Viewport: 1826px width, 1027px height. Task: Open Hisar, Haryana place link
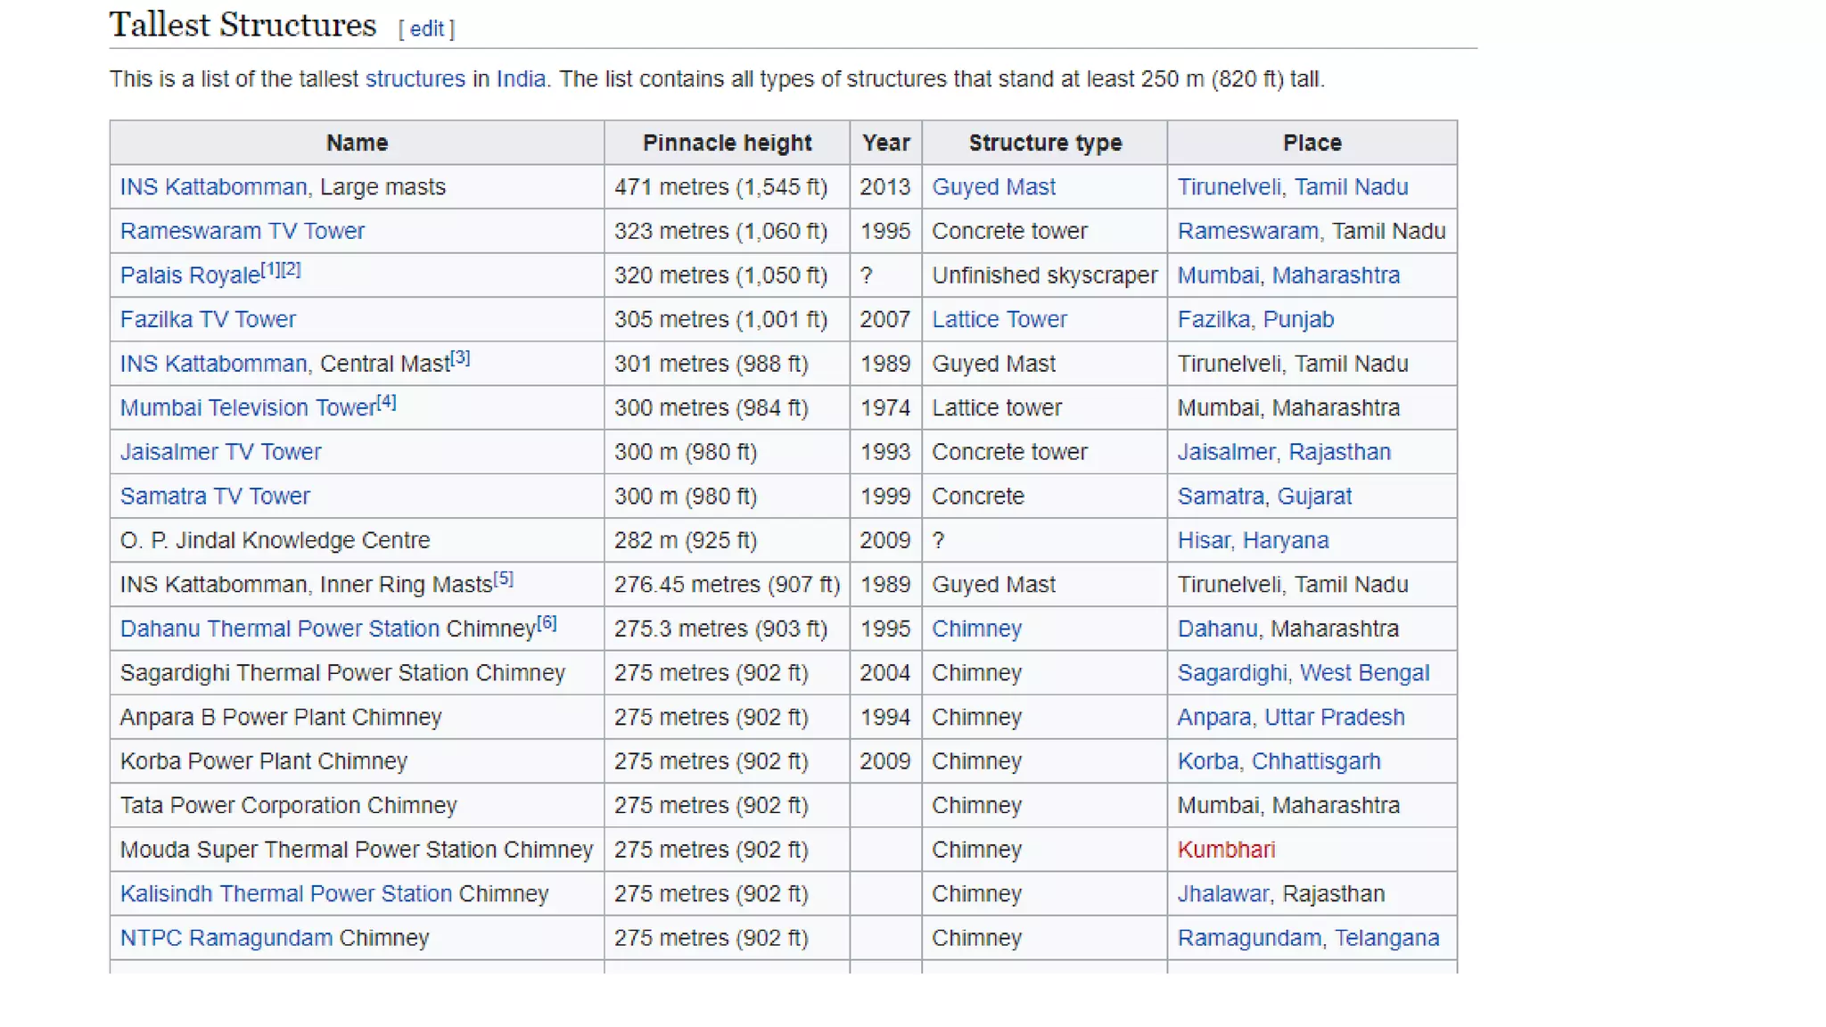[x=1252, y=540]
